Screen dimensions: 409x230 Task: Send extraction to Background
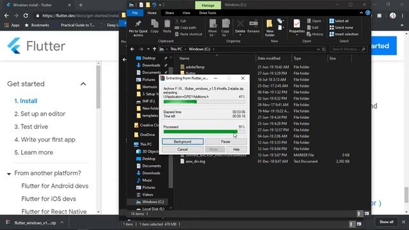pyautogui.click(x=183, y=142)
